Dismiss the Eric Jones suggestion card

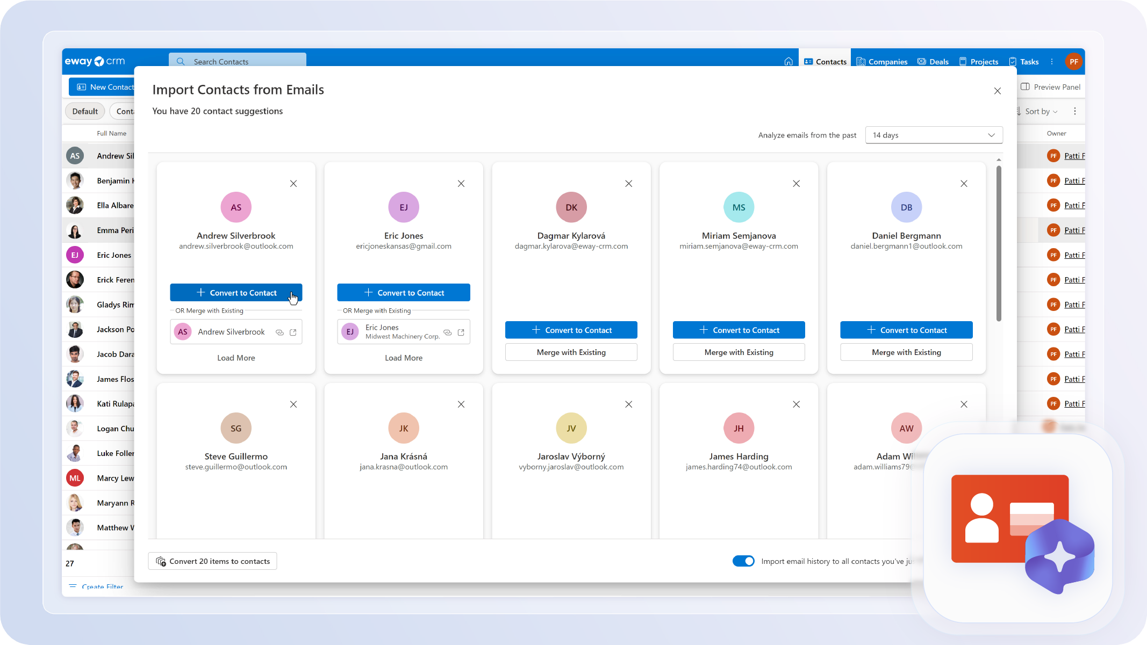pyautogui.click(x=461, y=184)
